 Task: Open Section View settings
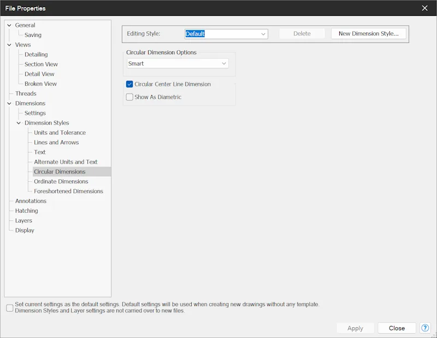pos(41,64)
